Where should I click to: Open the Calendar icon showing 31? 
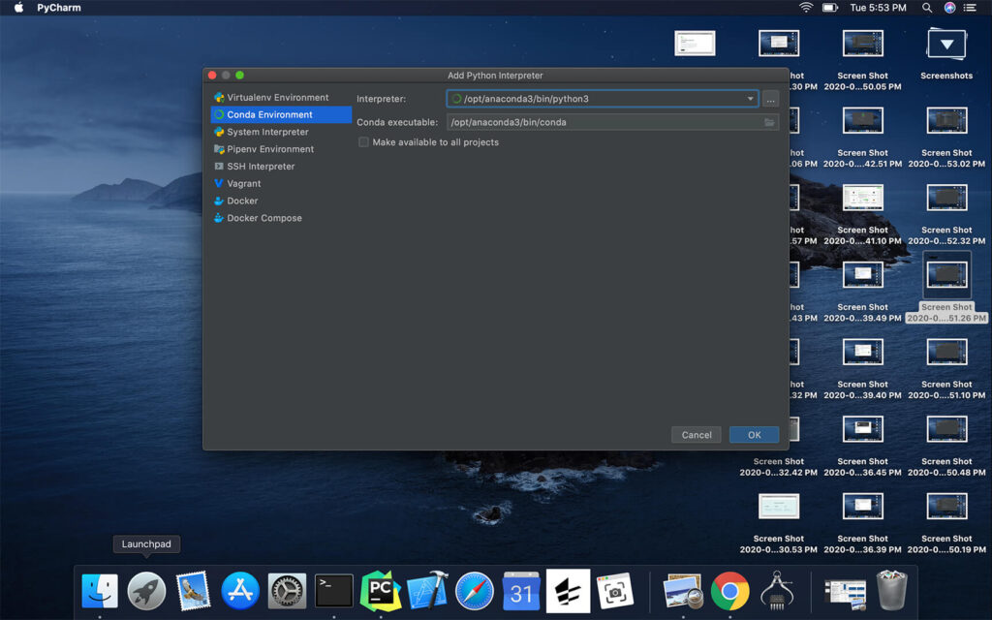click(x=521, y=592)
